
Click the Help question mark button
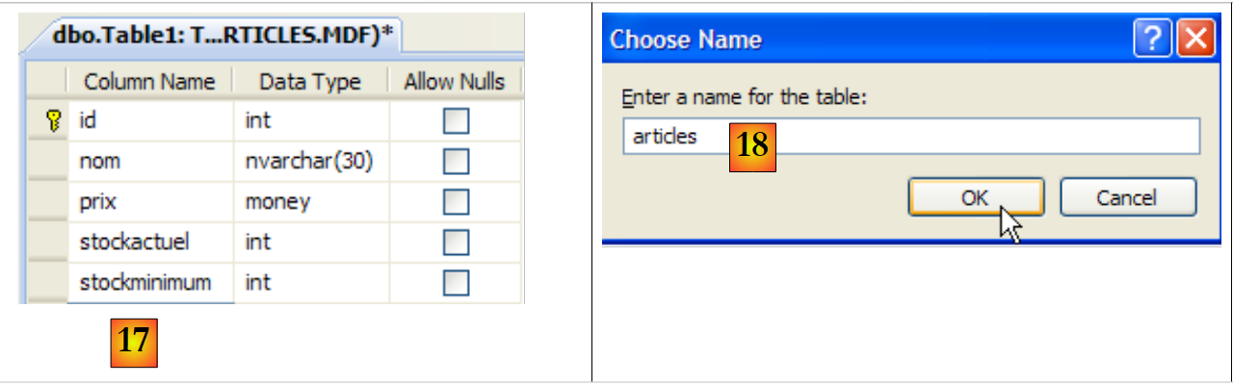1154,39
